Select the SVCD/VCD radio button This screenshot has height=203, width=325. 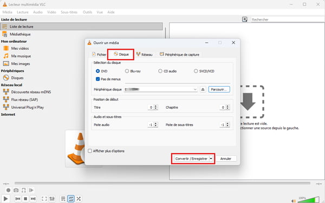[196, 71]
